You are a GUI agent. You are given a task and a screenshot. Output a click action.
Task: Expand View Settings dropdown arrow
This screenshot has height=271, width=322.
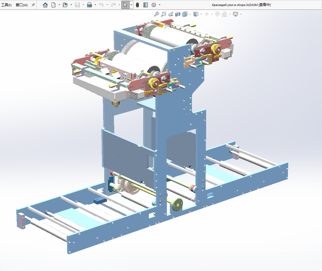point(241,14)
